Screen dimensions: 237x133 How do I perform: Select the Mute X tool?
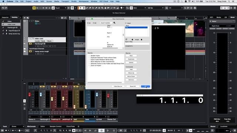point(99,8)
